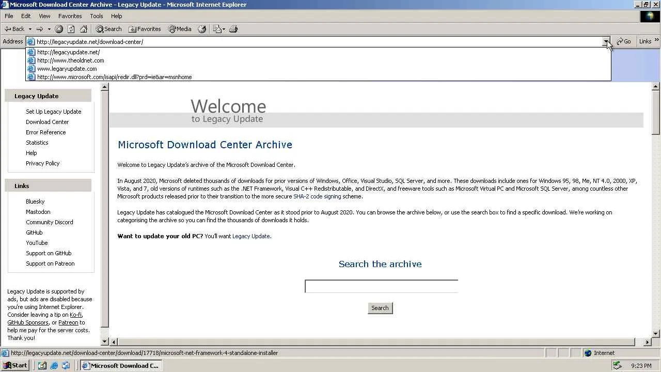Choose www.legaryupdate.com from address history
Image resolution: width=661 pixels, height=372 pixels.
click(x=318, y=69)
